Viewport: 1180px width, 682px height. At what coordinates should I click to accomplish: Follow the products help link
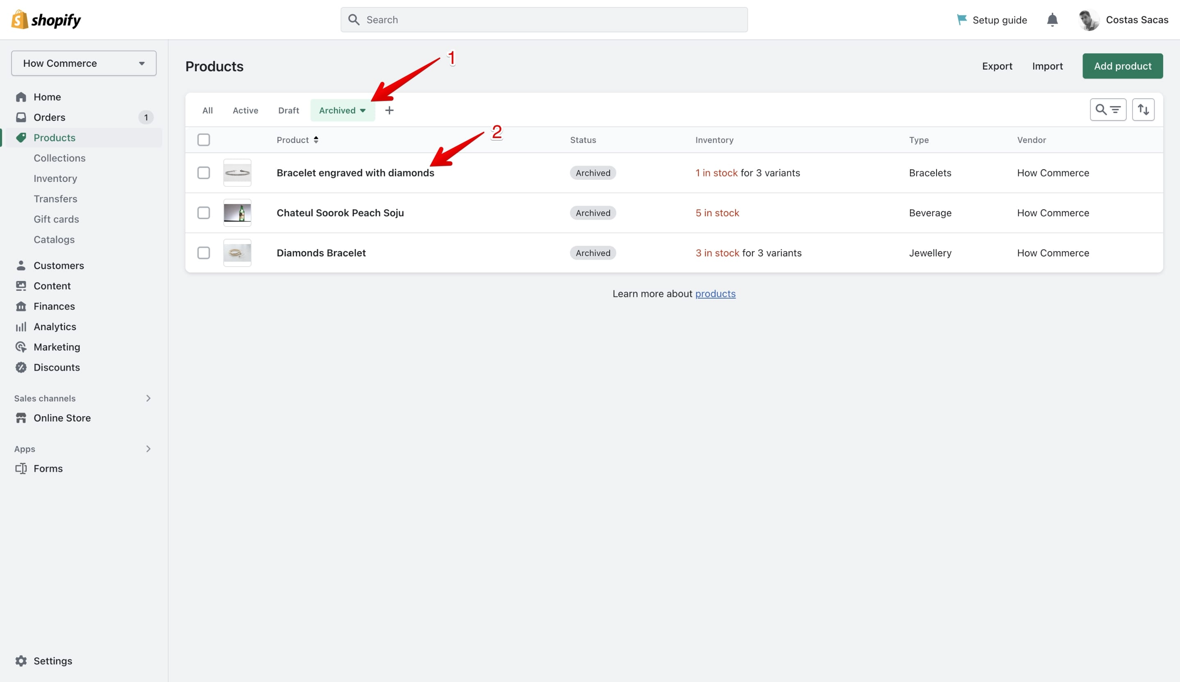(715, 294)
